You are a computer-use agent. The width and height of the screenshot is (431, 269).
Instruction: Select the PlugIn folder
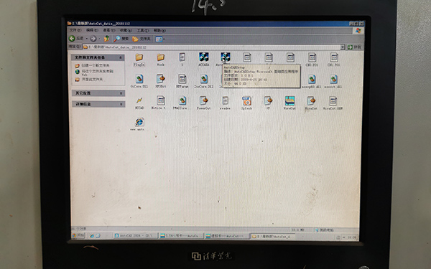[139, 60]
